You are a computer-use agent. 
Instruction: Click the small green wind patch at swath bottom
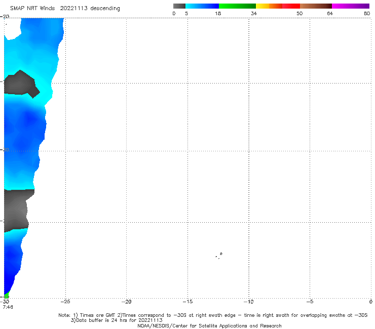pyautogui.click(x=7, y=295)
